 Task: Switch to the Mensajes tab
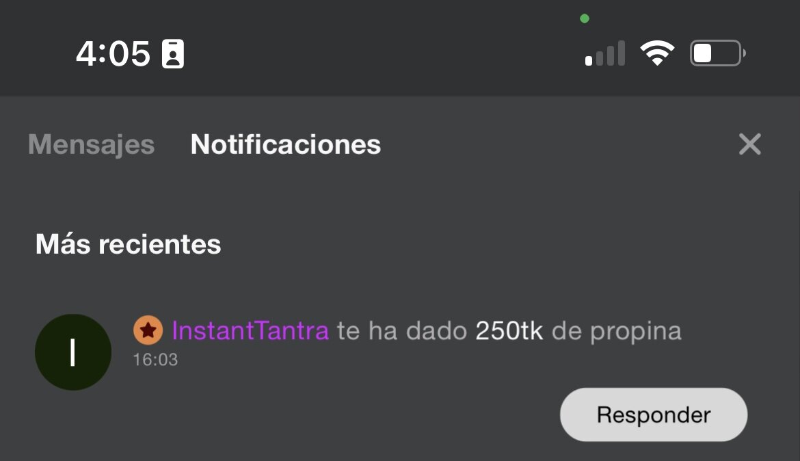91,144
